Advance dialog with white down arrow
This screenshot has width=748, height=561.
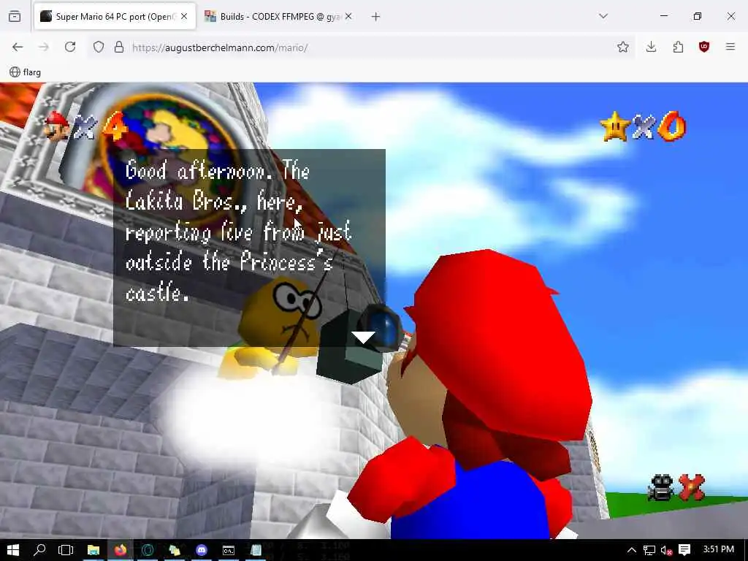pyautogui.click(x=364, y=337)
